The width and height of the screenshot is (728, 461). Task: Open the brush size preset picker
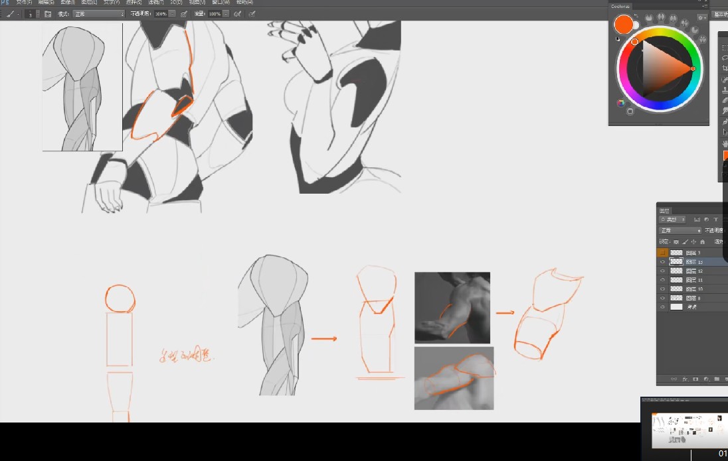[x=32, y=14]
